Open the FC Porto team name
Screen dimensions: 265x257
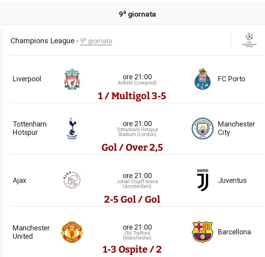click(231, 79)
